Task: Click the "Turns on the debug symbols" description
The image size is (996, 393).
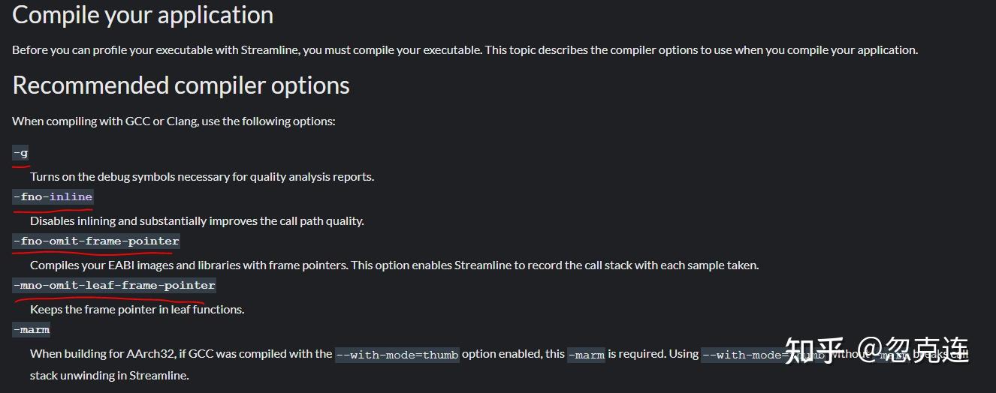Action: (202, 177)
